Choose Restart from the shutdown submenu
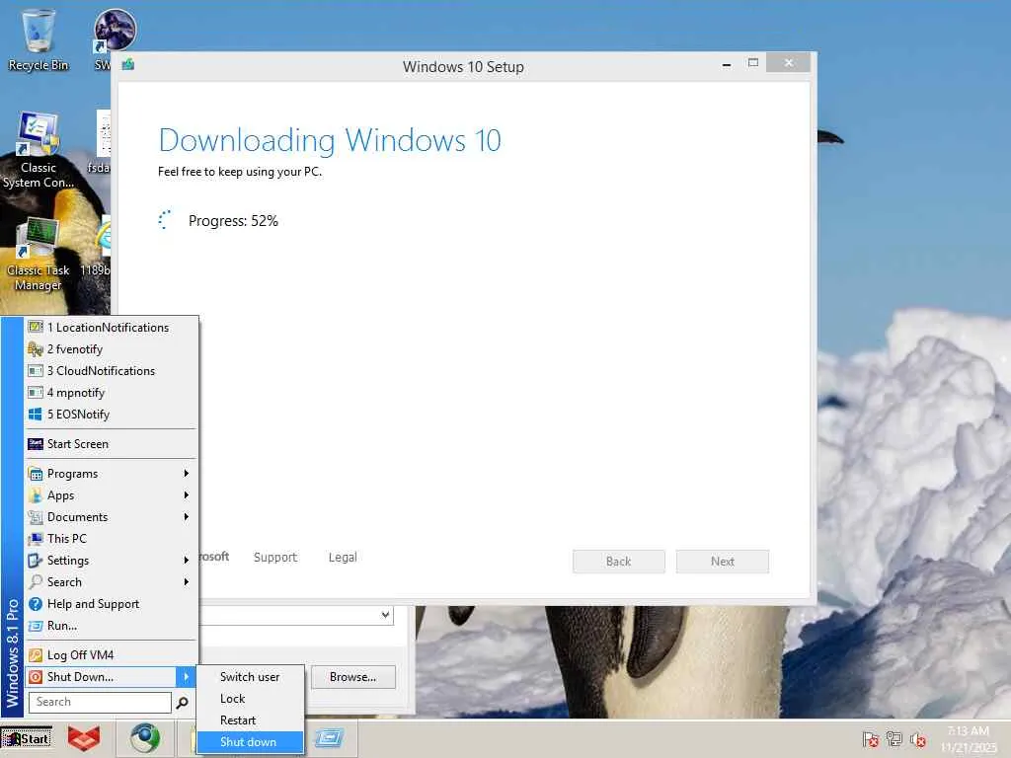 [250, 720]
